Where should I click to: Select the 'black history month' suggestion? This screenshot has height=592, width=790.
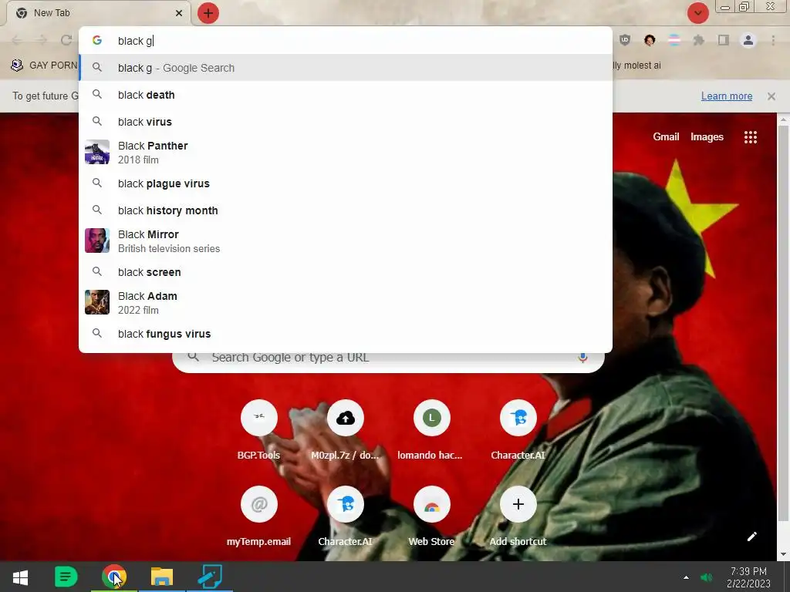[346, 210]
